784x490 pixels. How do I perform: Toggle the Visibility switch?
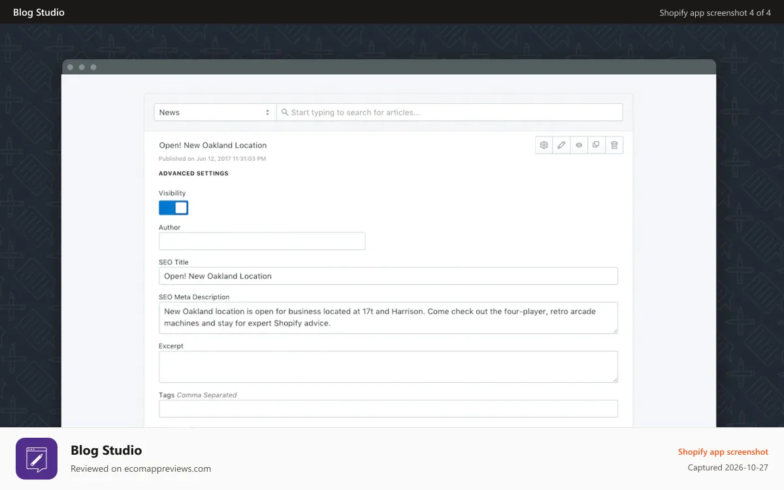pyautogui.click(x=173, y=208)
